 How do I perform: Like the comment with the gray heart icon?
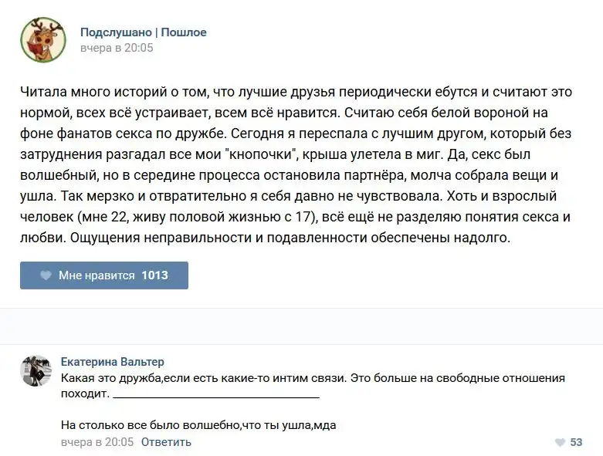click(560, 443)
